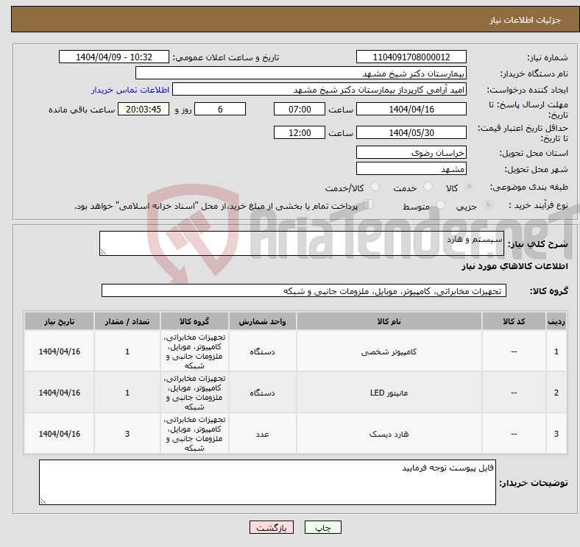This screenshot has width=580, height=547.
Task: Click the page title جزئیات اطلاعات نیاز
Action: click(x=525, y=20)
